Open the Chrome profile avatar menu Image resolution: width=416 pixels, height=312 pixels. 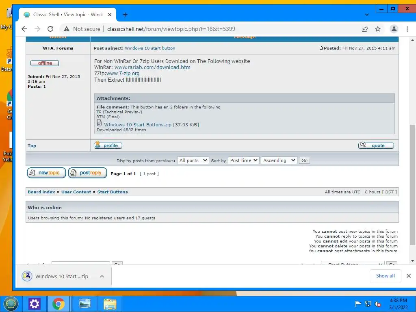click(394, 29)
